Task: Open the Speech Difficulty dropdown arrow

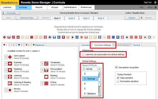Action: 99,69
